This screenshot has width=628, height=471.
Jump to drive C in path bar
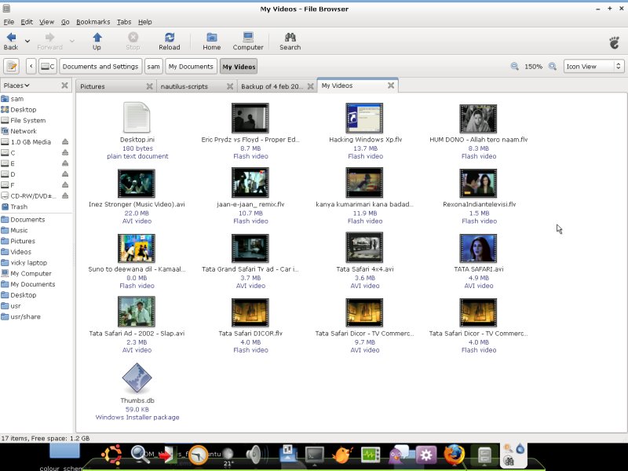tap(48, 67)
